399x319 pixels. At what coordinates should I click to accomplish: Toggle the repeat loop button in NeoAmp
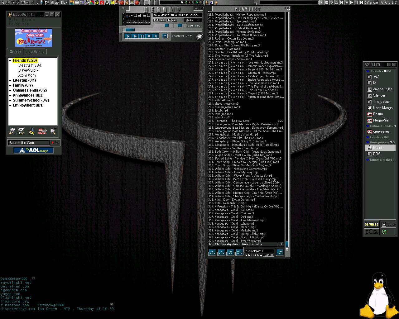(x=189, y=36)
